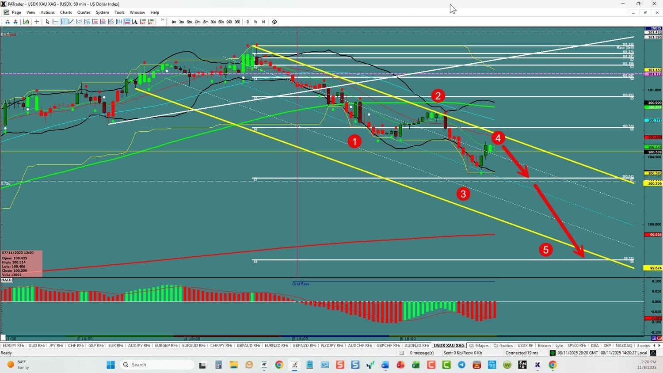The image size is (663, 373).
Task: Open the chart indicator icon in toolbar
Action: 27,22
